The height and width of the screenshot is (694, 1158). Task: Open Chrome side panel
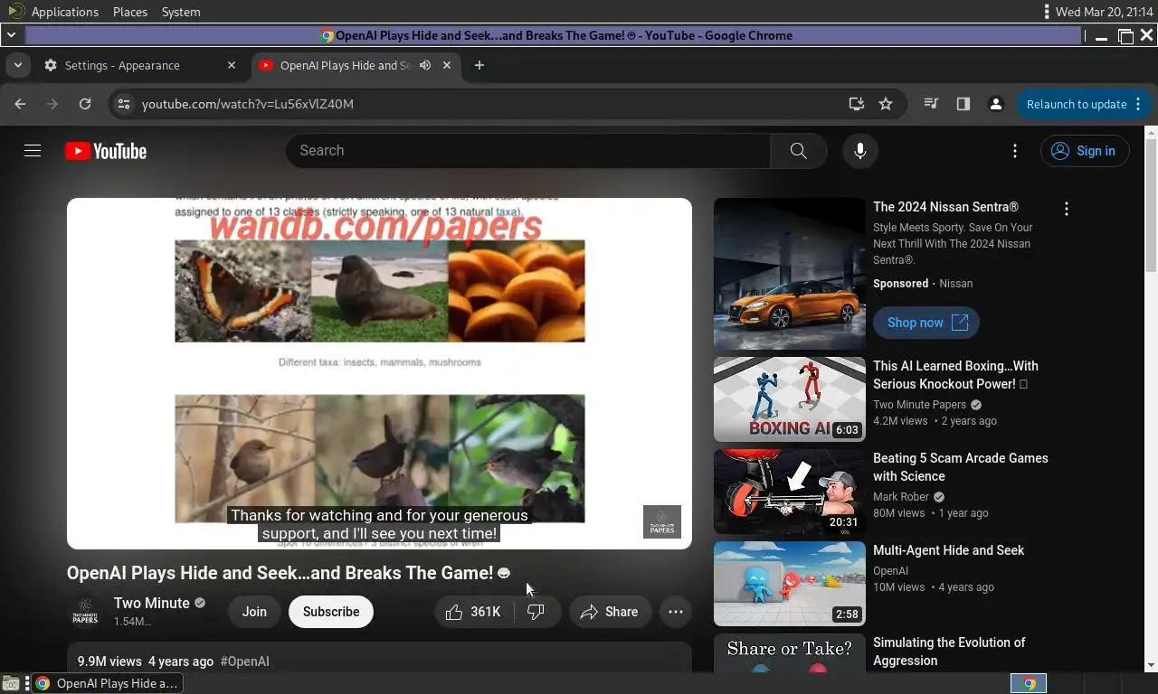click(x=963, y=104)
